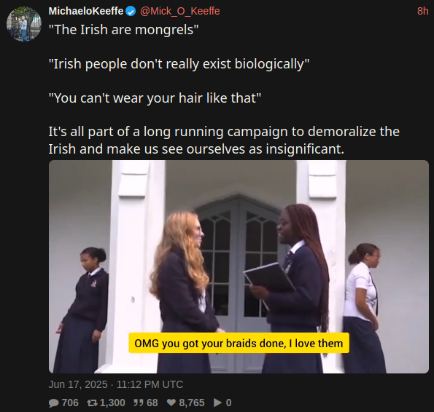Click the MichaeloKeeffe display name
The width and height of the screenshot is (434, 412).
pyautogui.click(x=86, y=12)
